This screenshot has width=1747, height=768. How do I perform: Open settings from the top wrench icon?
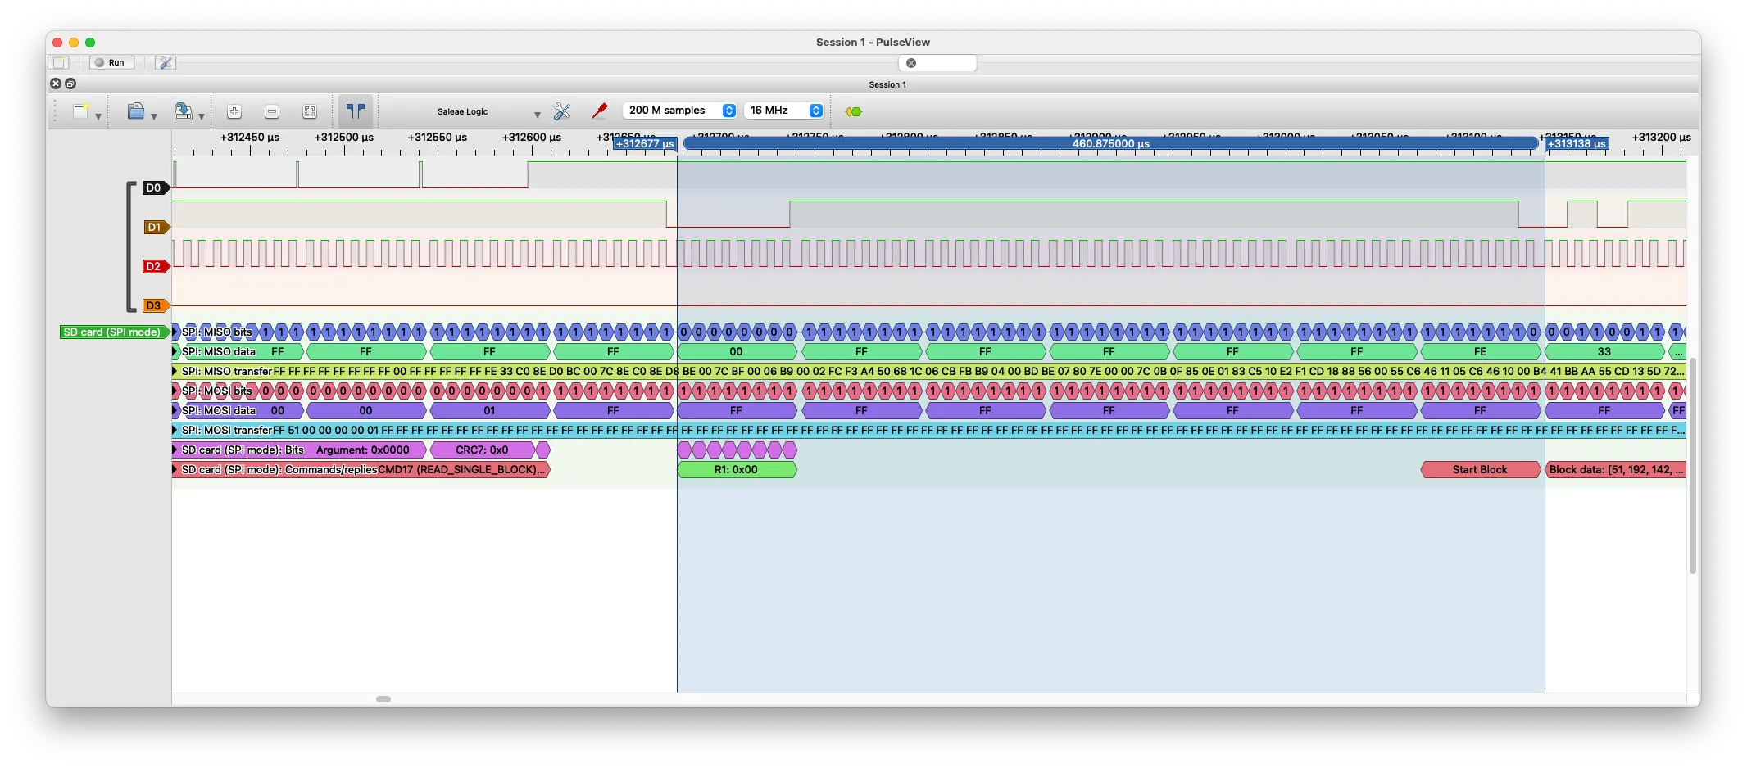point(166,62)
